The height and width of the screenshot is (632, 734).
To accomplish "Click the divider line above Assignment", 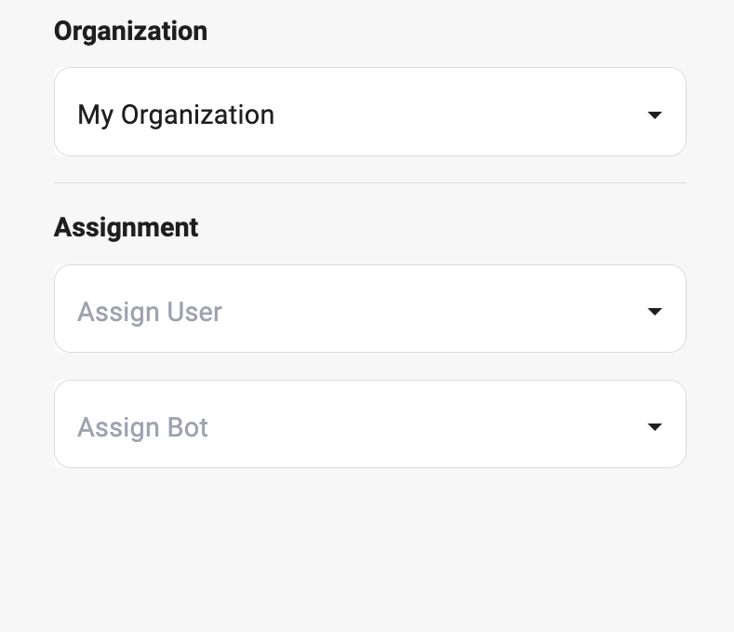I will pos(369,182).
